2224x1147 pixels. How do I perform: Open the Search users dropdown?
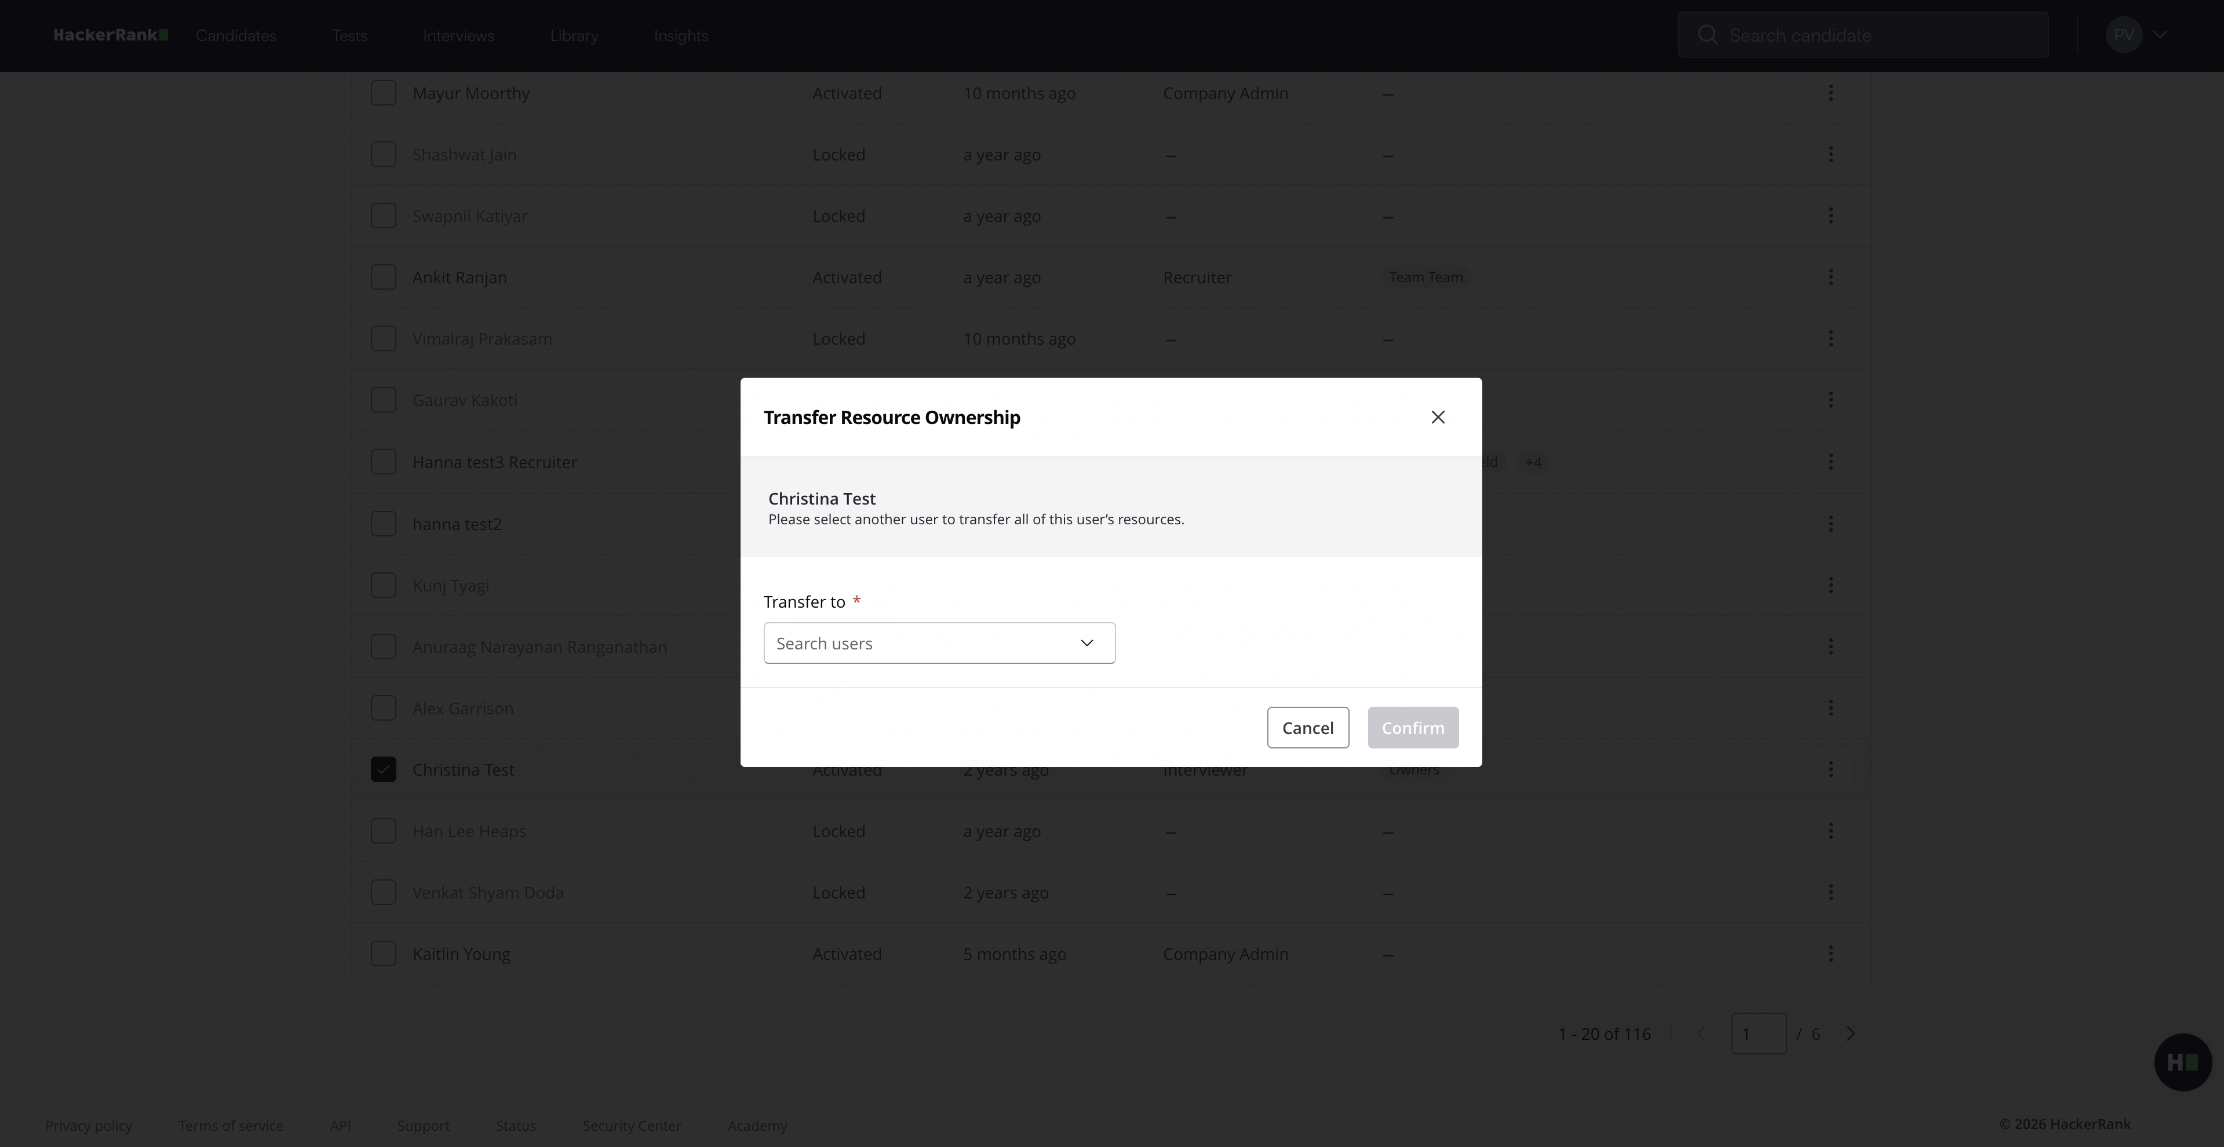(939, 643)
